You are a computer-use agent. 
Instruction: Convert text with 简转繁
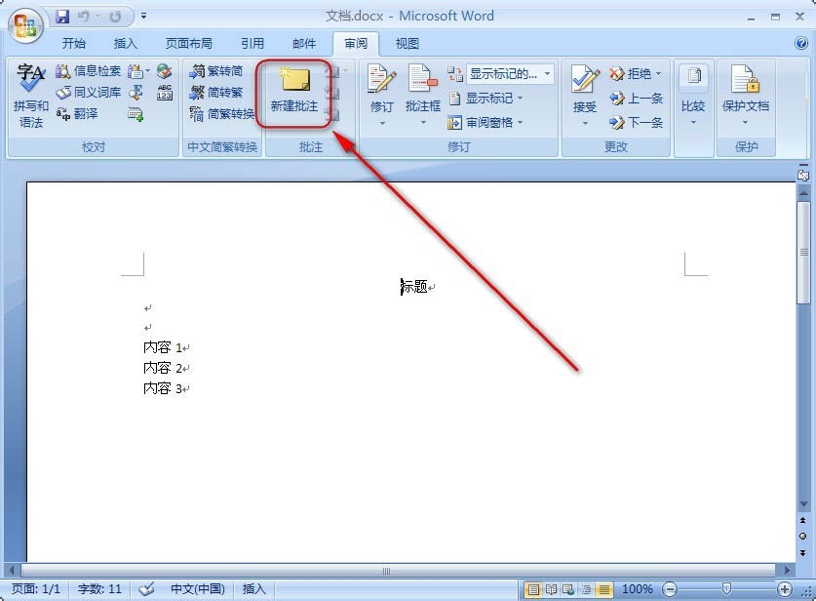pos(216,93)
